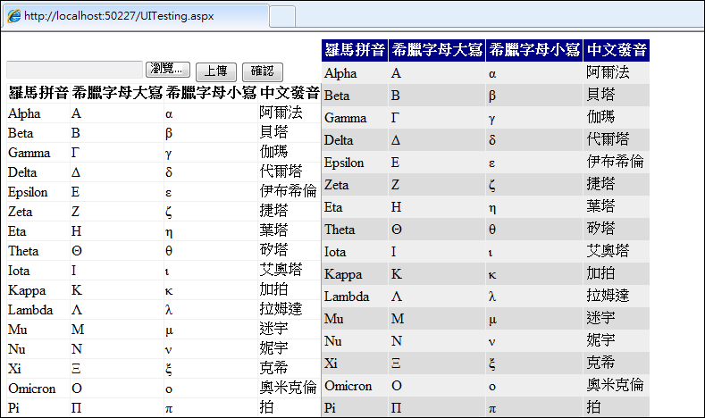Click Eta in the left table
Image resolution: width=705 pixels, height=418 pixels.
click(17, 231)
